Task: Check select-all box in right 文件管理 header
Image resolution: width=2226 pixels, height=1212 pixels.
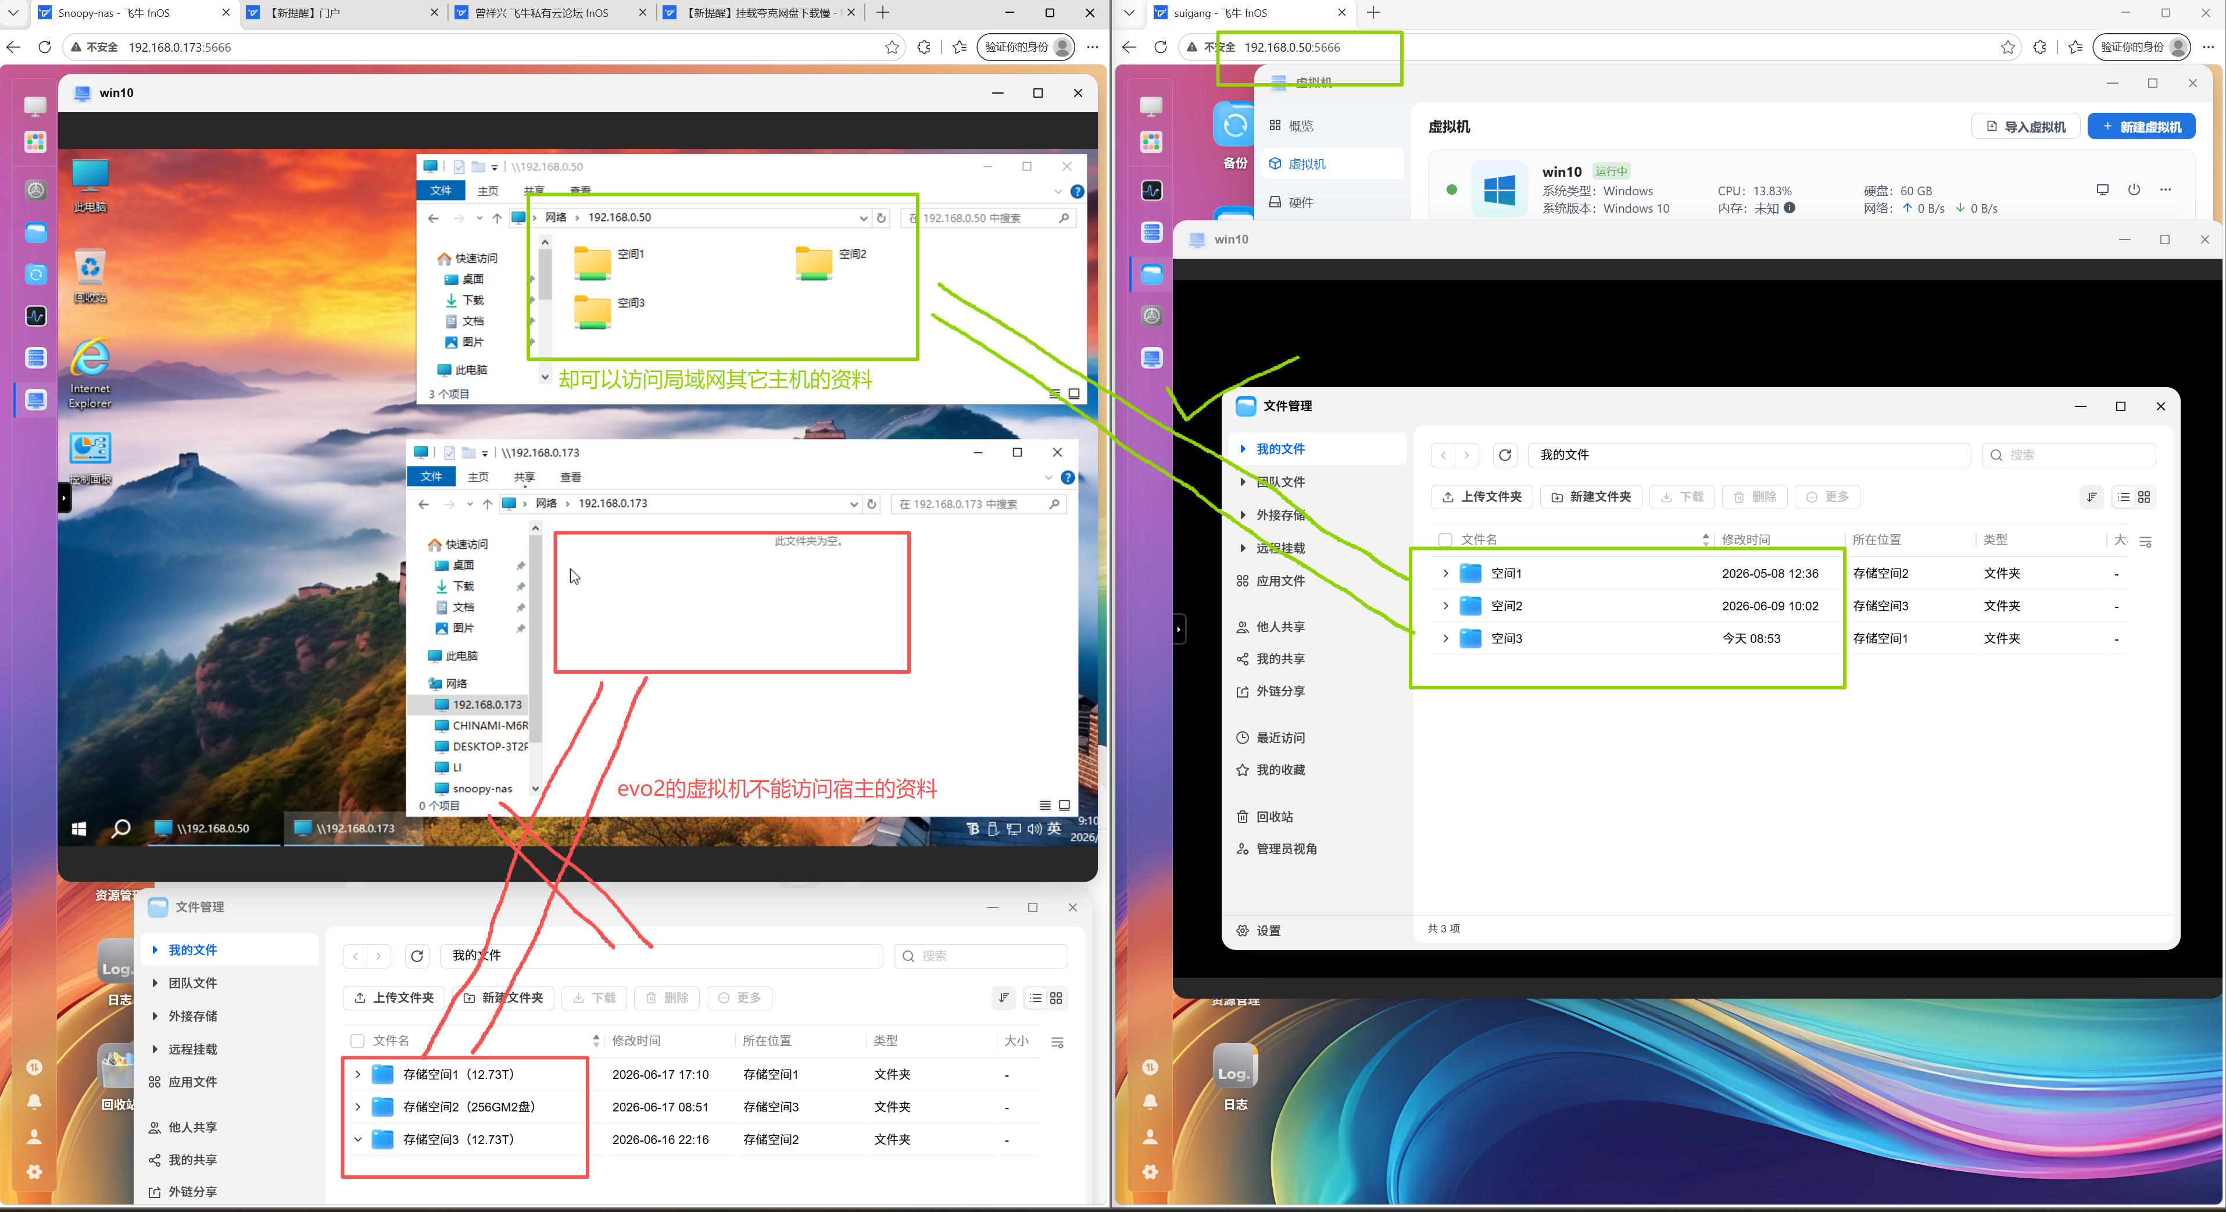Action: pyautogui.click(x=1445, y=539)
